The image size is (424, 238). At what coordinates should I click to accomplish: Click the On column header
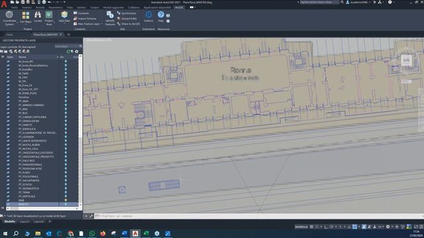point(62,58)
